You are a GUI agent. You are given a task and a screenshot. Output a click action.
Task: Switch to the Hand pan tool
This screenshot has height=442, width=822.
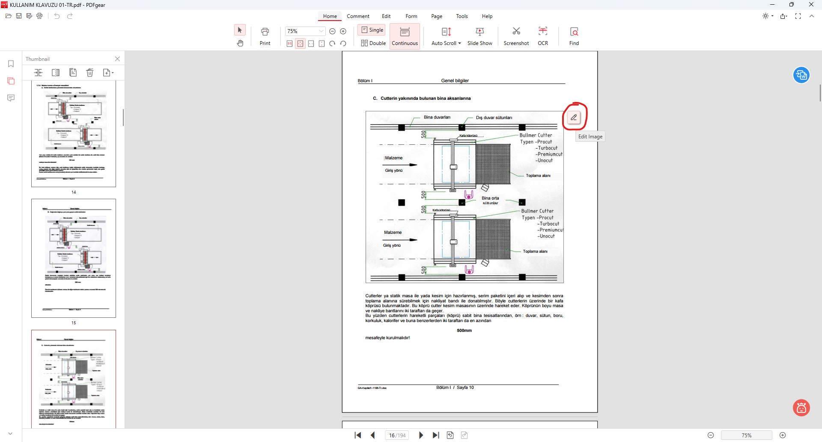[x=240, y=43]
